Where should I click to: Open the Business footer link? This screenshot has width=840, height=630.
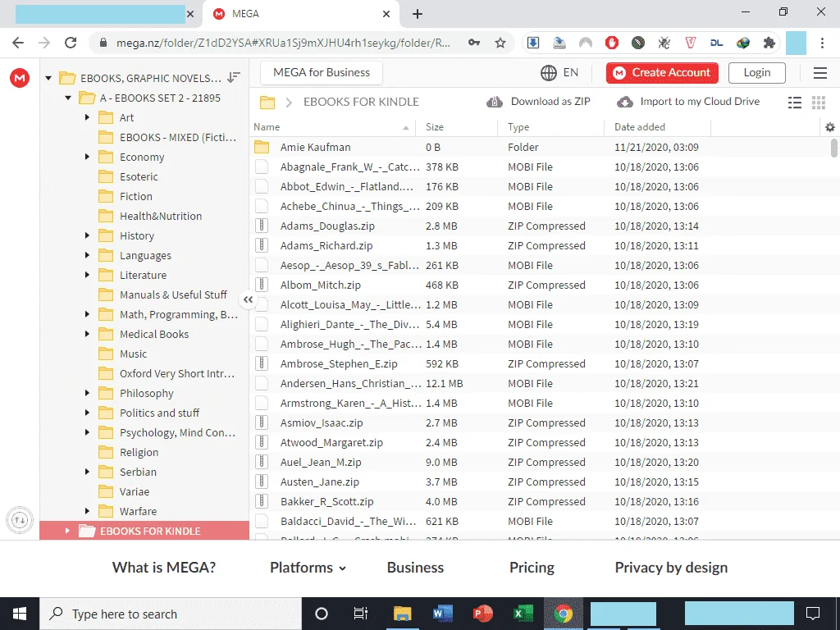pos(415,568)
